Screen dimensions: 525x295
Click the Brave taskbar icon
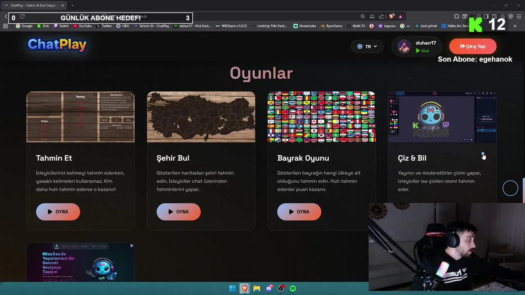click(244, 288)
